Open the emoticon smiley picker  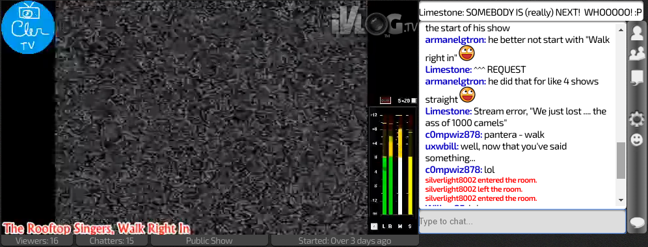click(637, 140)
